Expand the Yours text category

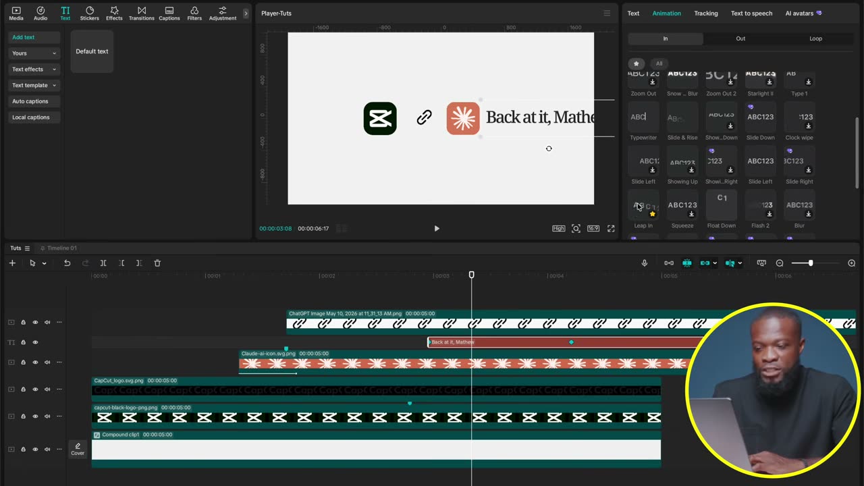[x=34, y=53]
